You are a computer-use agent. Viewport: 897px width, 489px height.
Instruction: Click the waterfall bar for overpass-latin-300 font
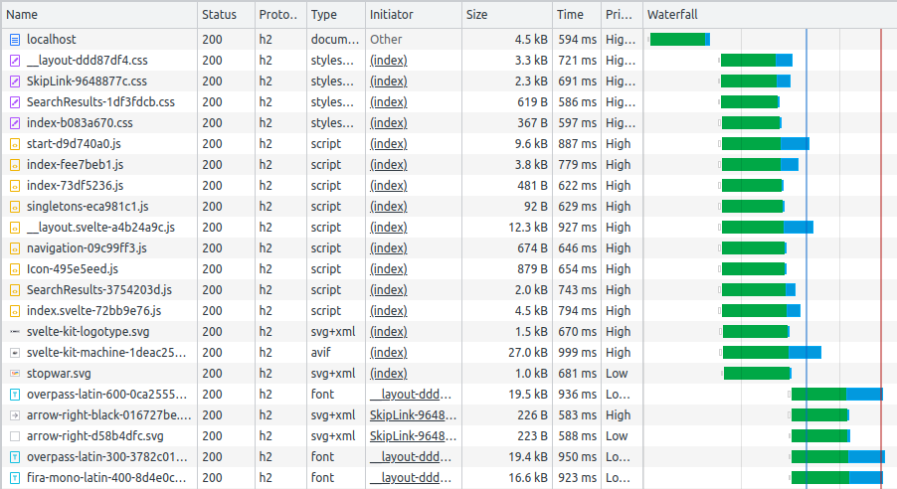[838, 457]
